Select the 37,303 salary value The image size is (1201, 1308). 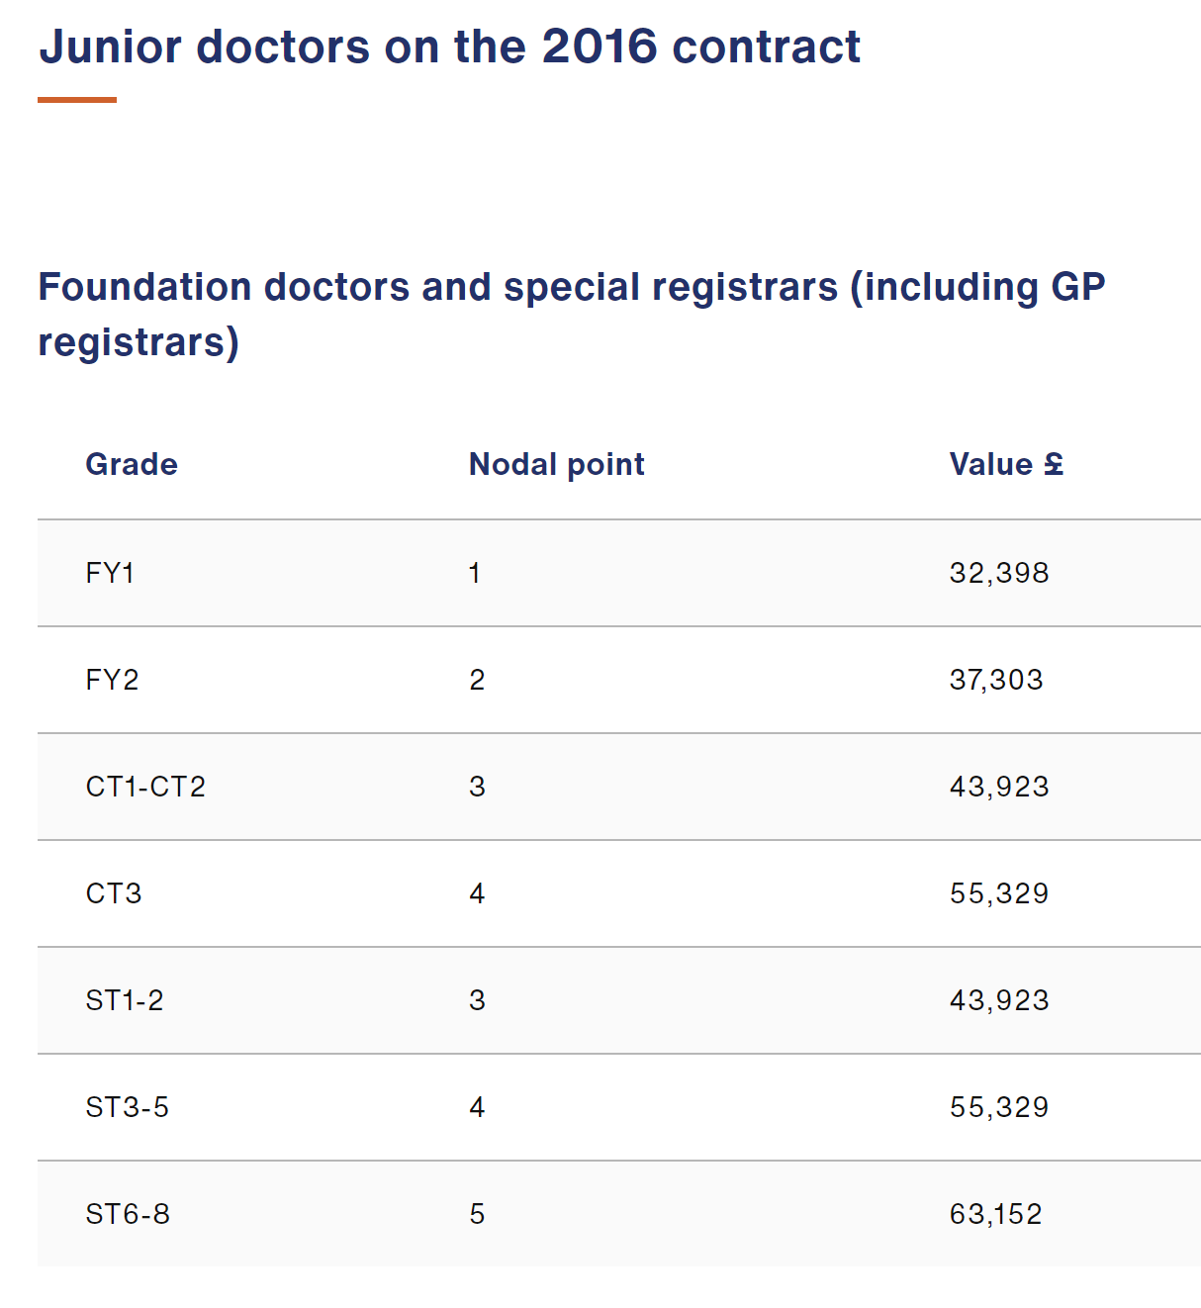coord(996,680)
